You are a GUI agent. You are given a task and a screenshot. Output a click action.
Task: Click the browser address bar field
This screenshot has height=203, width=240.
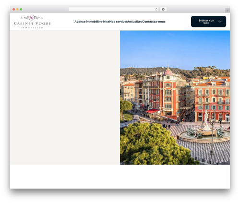114,9
